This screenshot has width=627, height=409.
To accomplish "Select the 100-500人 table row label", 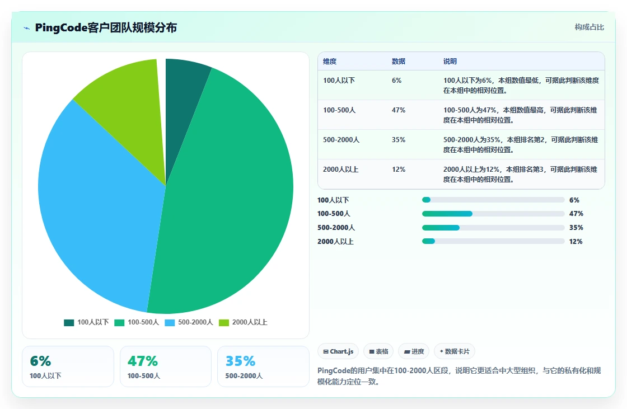I will tap(339, 110).
